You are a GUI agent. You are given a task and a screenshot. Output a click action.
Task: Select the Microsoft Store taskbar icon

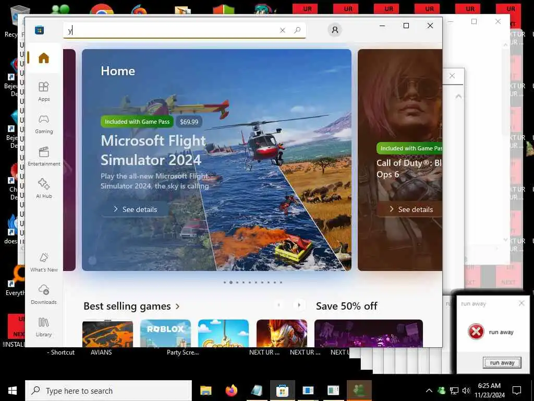[282, 391]
